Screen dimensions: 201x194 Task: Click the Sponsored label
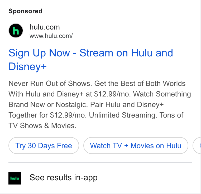[25, 11]
